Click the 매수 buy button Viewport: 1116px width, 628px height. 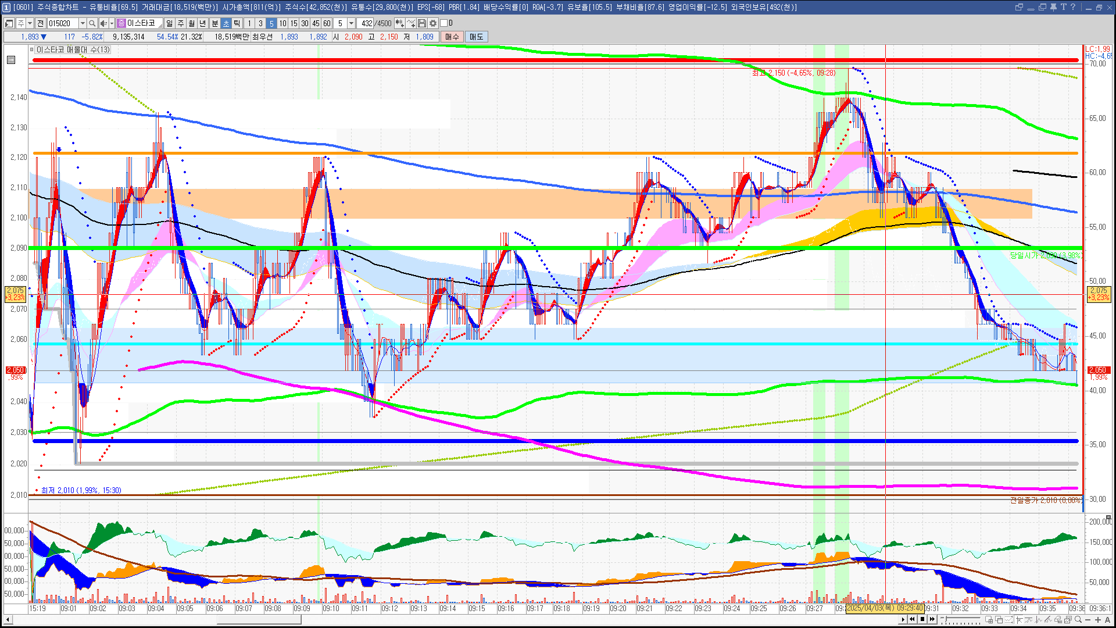click(x=452, y=37)
